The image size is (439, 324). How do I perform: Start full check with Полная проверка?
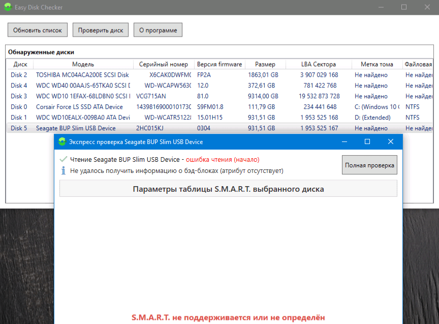(x=369, y=165)
